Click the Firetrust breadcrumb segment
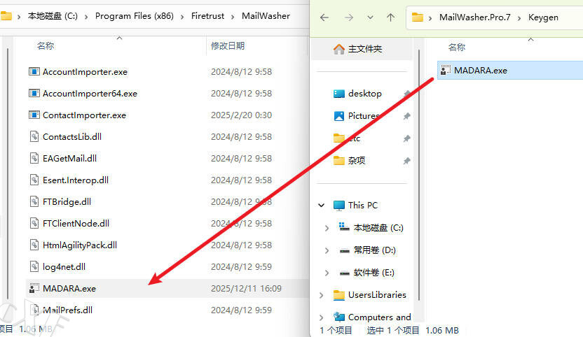 208,15
